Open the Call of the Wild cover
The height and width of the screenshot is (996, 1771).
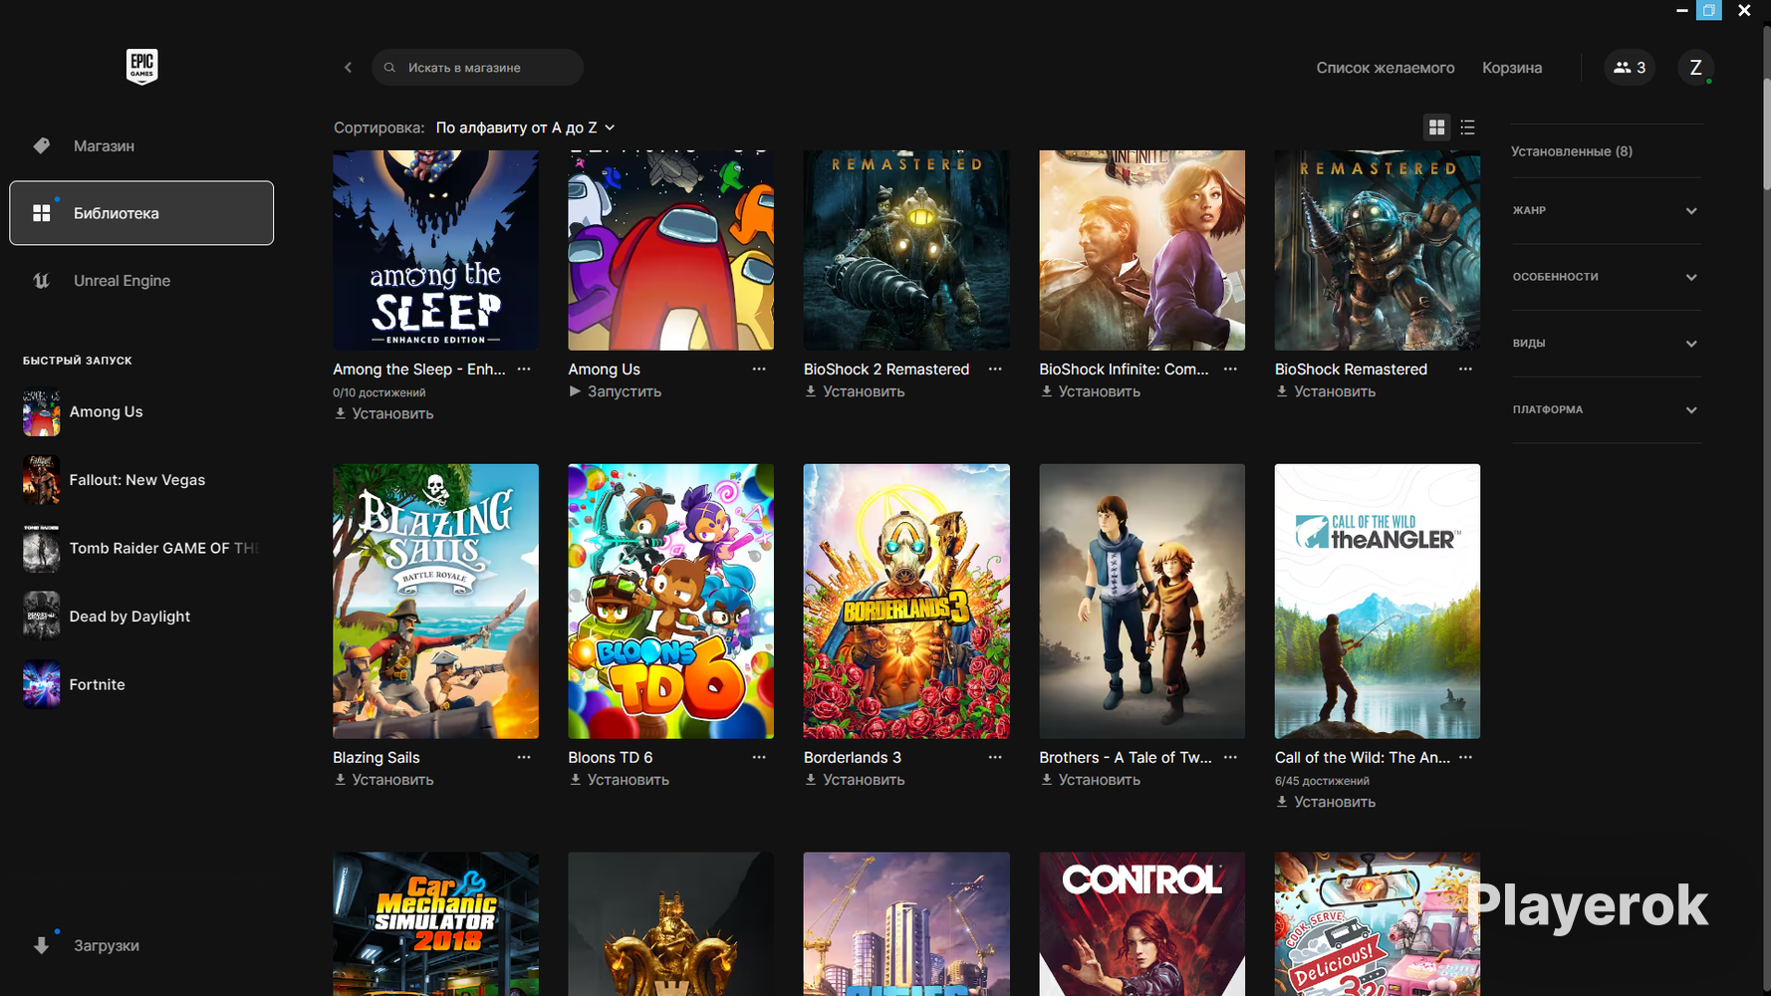[1378, 601]
